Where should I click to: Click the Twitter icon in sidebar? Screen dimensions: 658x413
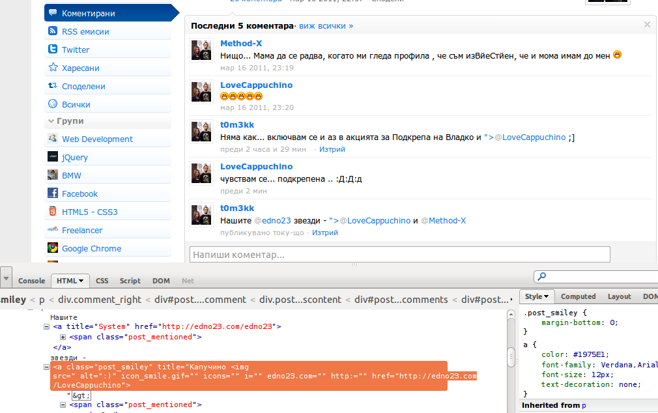click(53, 49)
